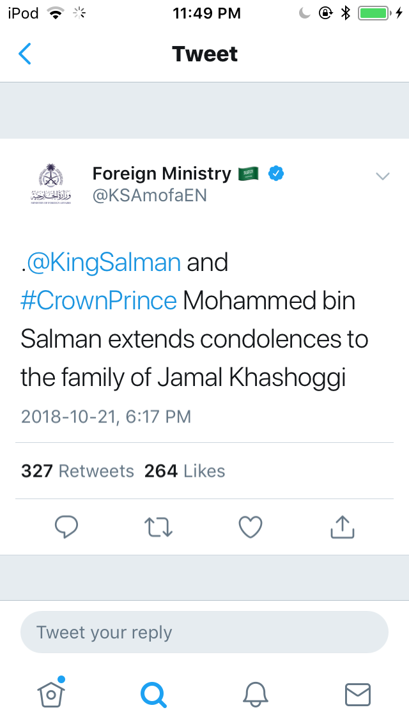
Task: Tap the Foreign Ministry account name
Action: pos(162,174)
